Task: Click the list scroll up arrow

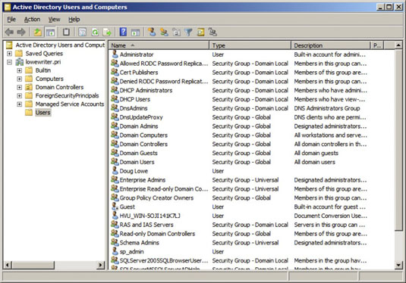Action: 398,45
